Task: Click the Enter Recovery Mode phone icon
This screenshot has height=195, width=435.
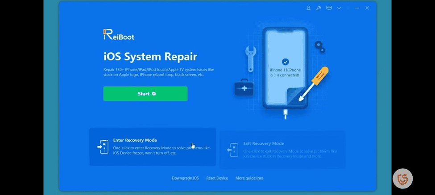Action: click(103, 147)
